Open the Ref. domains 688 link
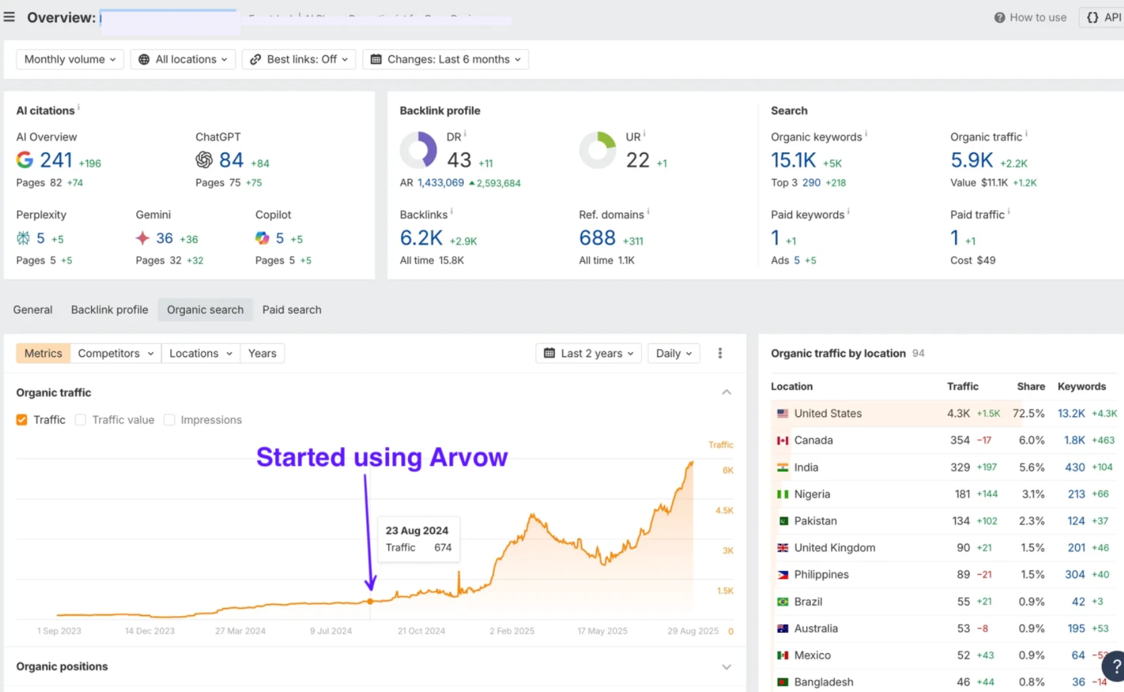The image size is (1124, 692). [597, 238]
